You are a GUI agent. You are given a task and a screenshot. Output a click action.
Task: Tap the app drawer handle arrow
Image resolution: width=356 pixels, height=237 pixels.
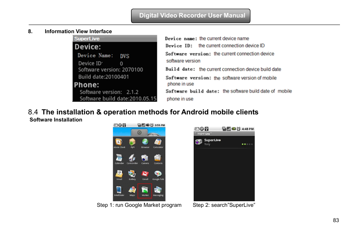click(x=140, y=132)
